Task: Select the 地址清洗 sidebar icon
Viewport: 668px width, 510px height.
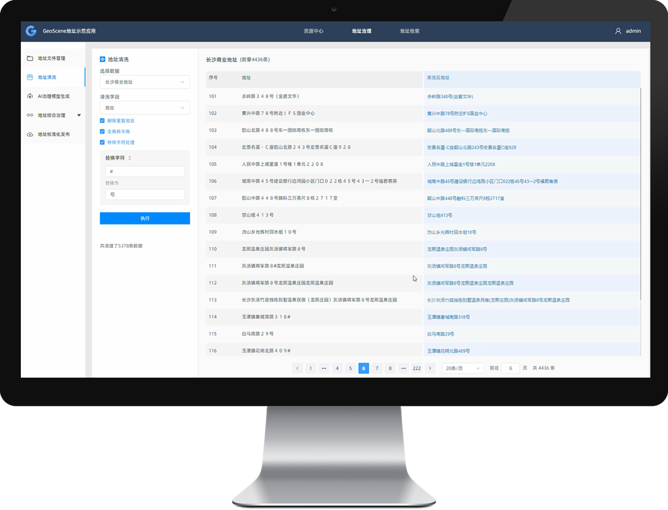Action: (30, 78)
